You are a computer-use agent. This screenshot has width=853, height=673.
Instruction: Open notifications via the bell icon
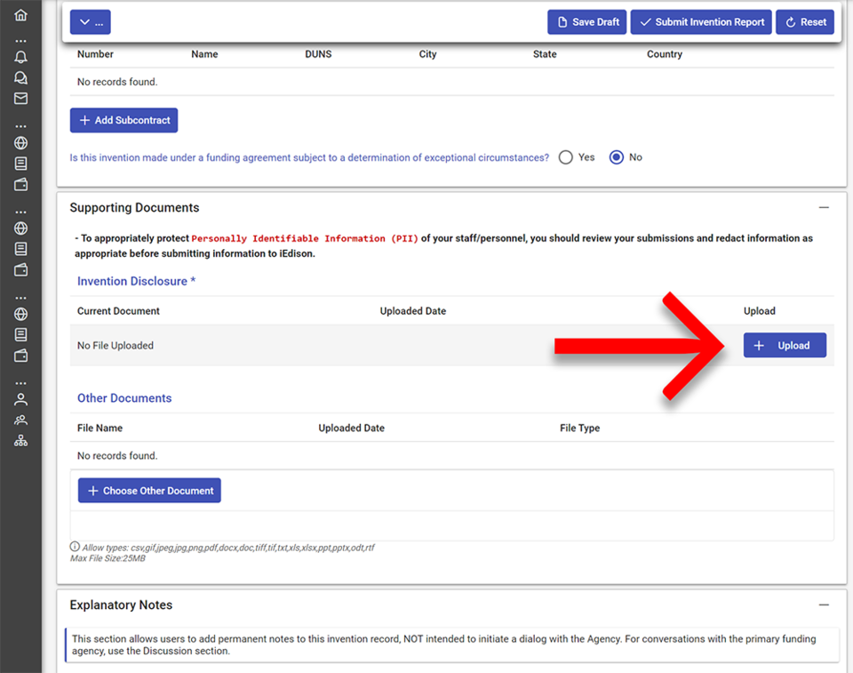tap(21, 56)
